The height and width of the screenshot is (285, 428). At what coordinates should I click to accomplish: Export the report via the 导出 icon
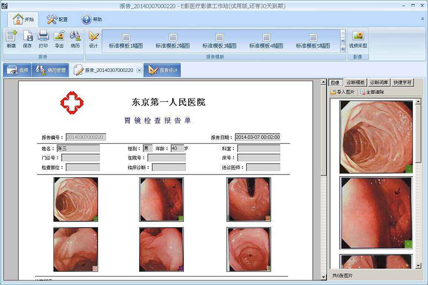pos(59,39)
